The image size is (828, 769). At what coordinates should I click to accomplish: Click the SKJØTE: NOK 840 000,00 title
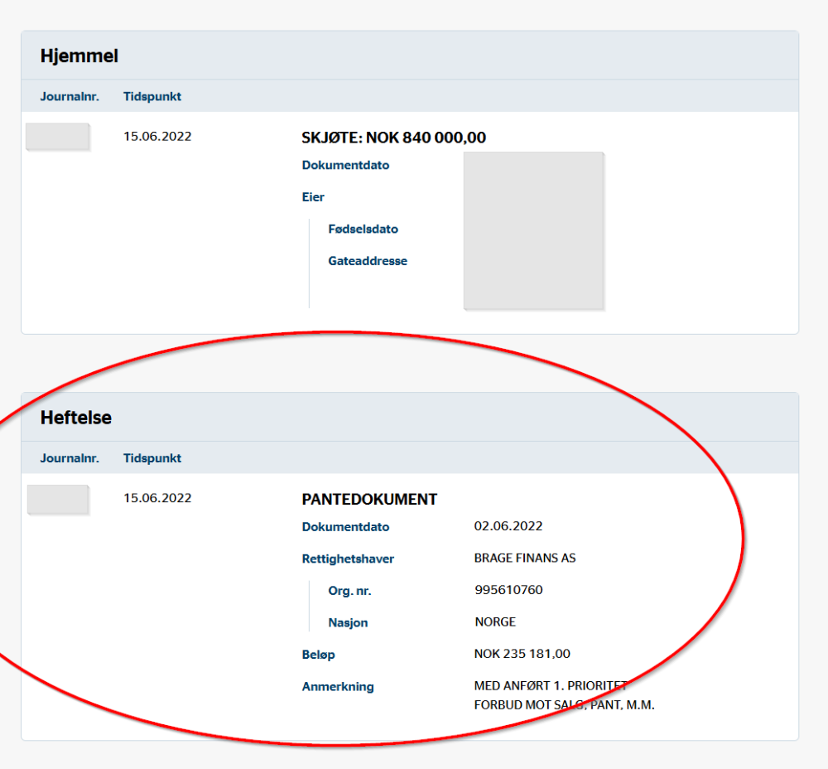coord(393,138)
